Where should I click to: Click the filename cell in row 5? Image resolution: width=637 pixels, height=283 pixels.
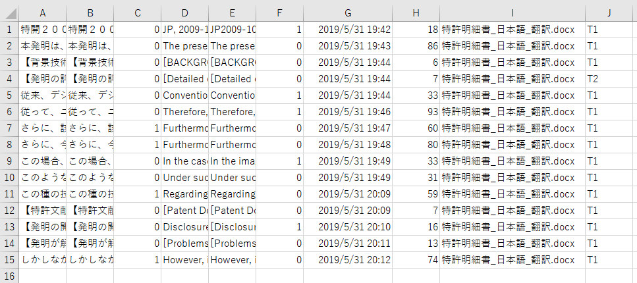pos(512,95)
